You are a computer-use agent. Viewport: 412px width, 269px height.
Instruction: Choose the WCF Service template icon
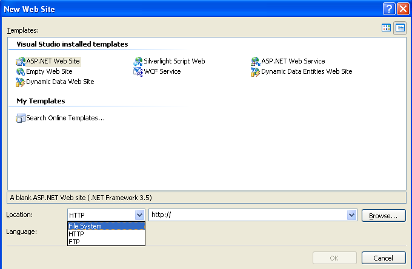point(138,71)
